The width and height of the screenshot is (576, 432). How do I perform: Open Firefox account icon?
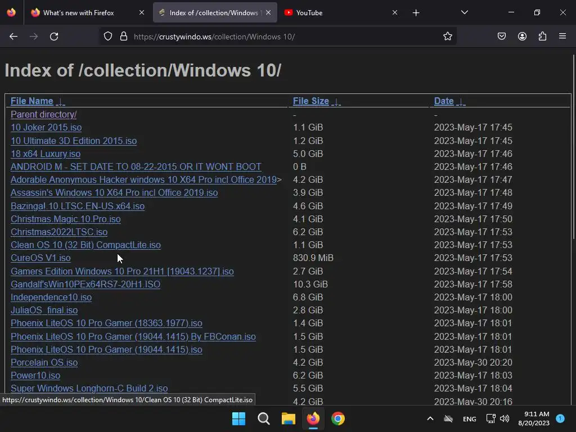coord(522,37)
